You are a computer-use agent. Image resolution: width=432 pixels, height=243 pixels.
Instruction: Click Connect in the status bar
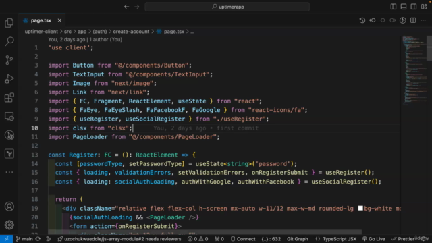pos(243,239)
